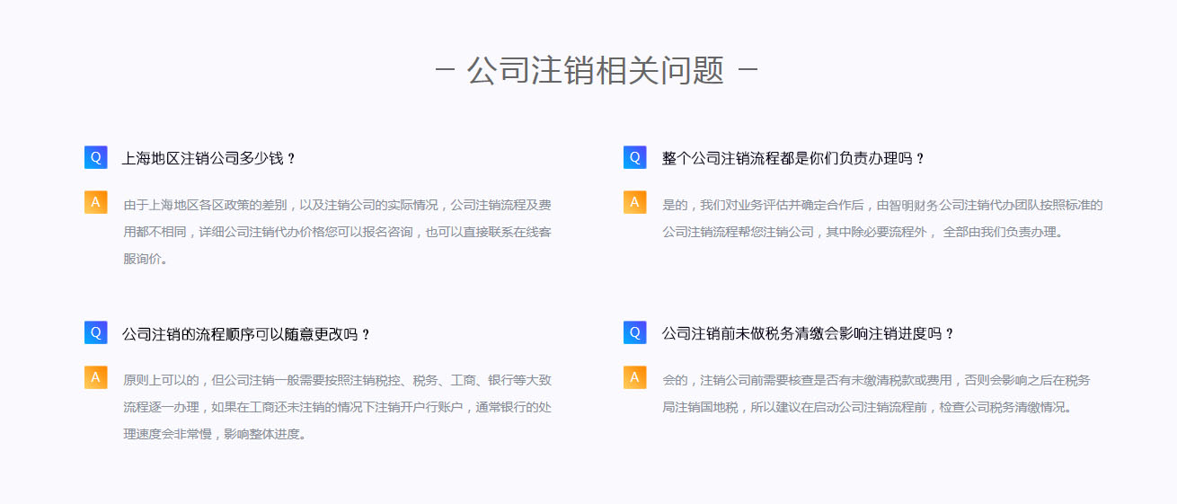Click the dash right of the 公司注销相关问题 heading
1177x504 pixels.
click(x=748, y=70)
